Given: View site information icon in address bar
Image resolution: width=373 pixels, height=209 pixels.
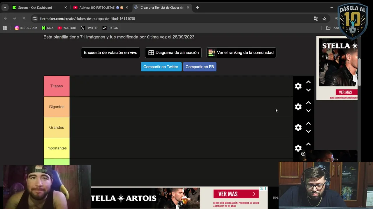Looking at the screenshot, I should [35, 19].
